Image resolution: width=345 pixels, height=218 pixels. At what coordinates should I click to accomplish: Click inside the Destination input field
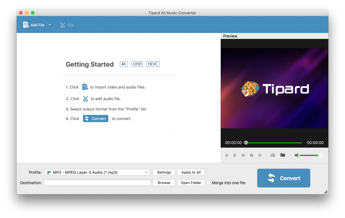[x=97, y=182]
